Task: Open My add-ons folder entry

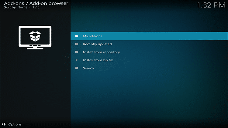Action: 149,36
